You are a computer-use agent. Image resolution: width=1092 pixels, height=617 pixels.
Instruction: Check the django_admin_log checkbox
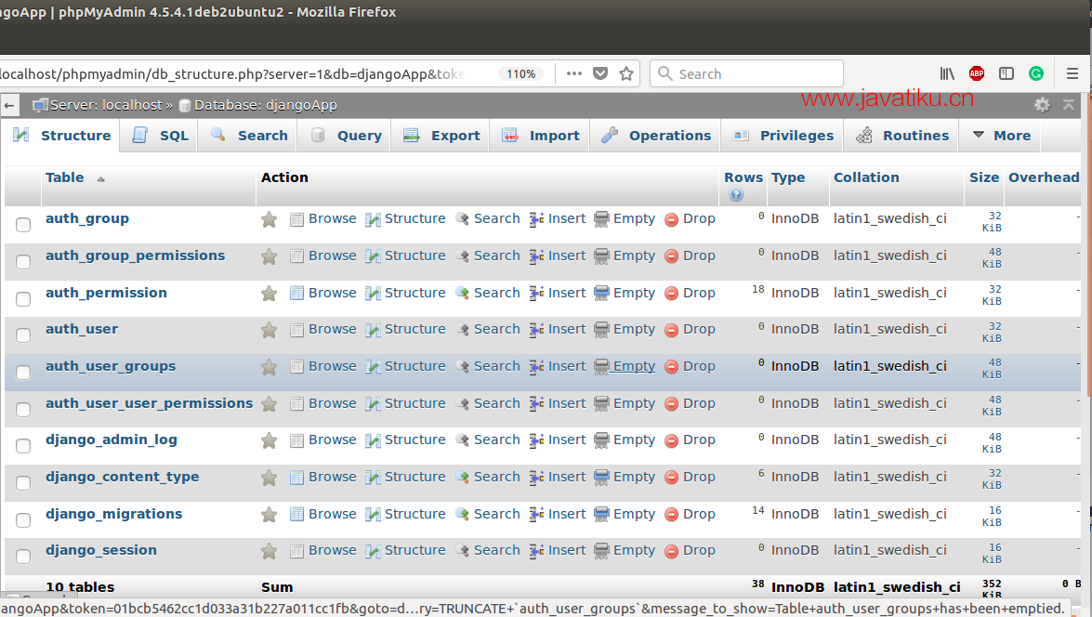point(23,446)
